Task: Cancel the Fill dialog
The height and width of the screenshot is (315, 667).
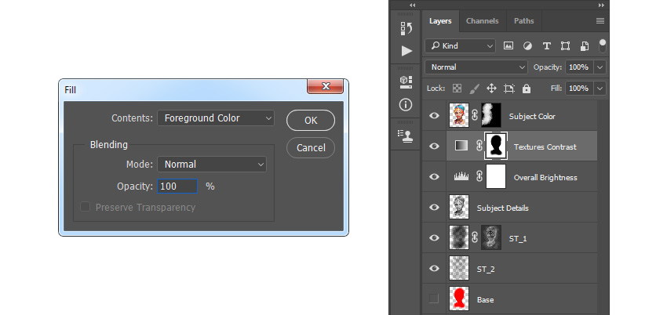Action: [x=311, y=148]
